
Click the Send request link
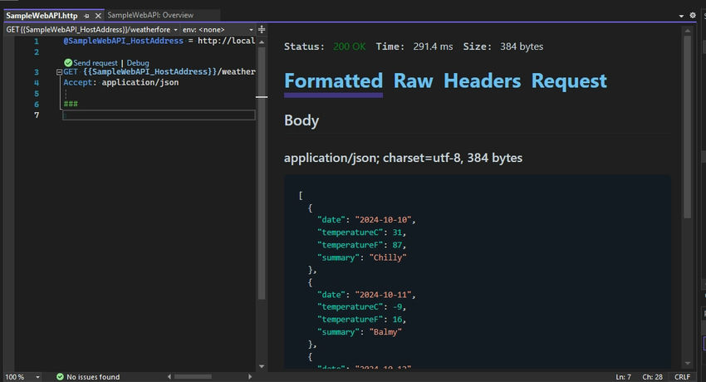96,63
